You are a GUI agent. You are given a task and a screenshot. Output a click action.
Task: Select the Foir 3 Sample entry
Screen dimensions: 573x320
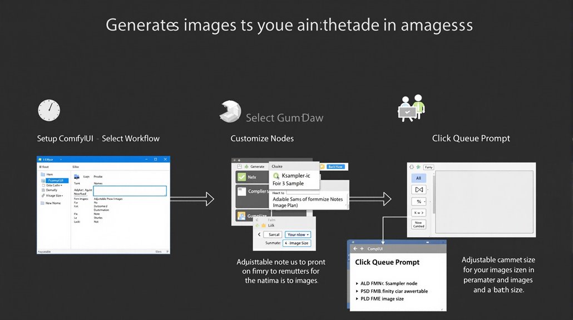point(288,183)
